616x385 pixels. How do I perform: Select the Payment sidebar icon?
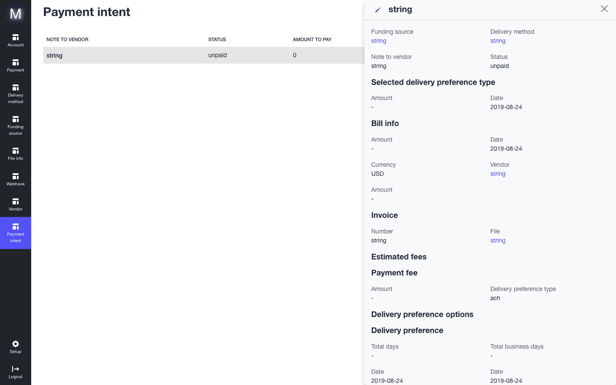pyautogui.click(x=15, y=65)
